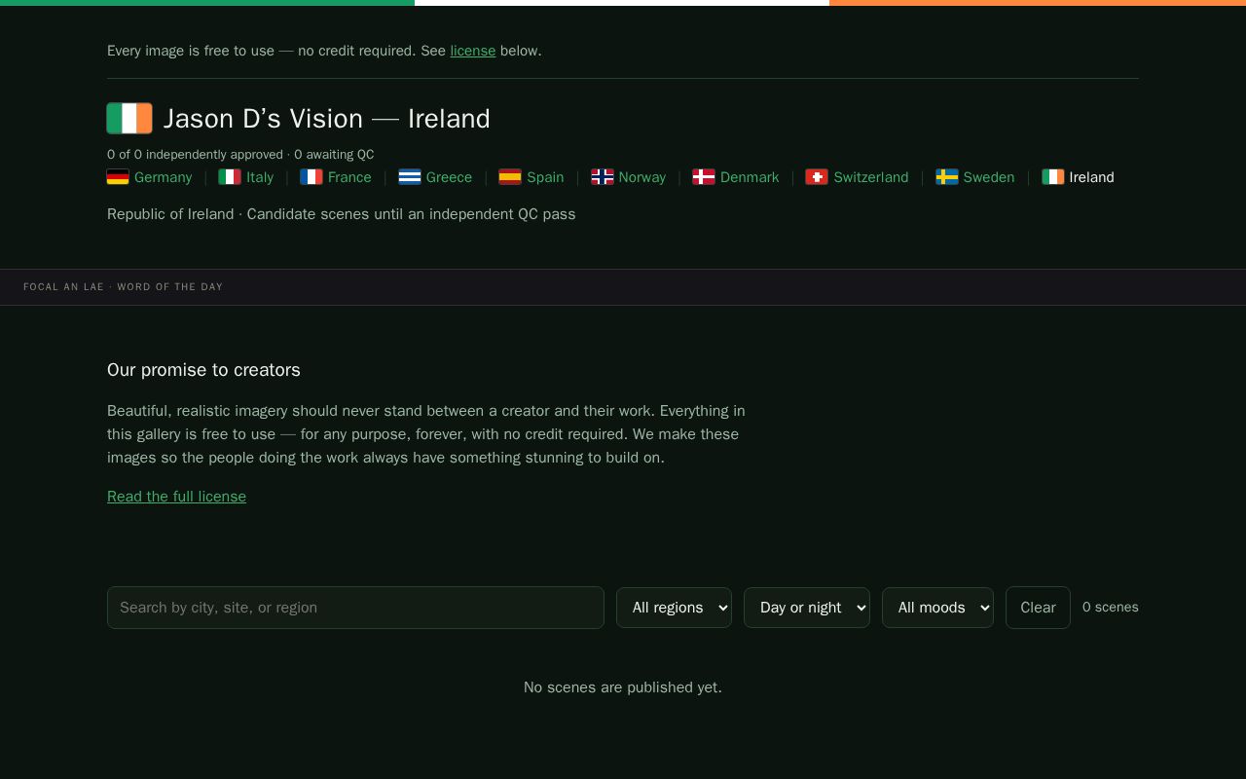Open the Sweden gallery link
This screenshot has width=1246, height=779.
989,177
